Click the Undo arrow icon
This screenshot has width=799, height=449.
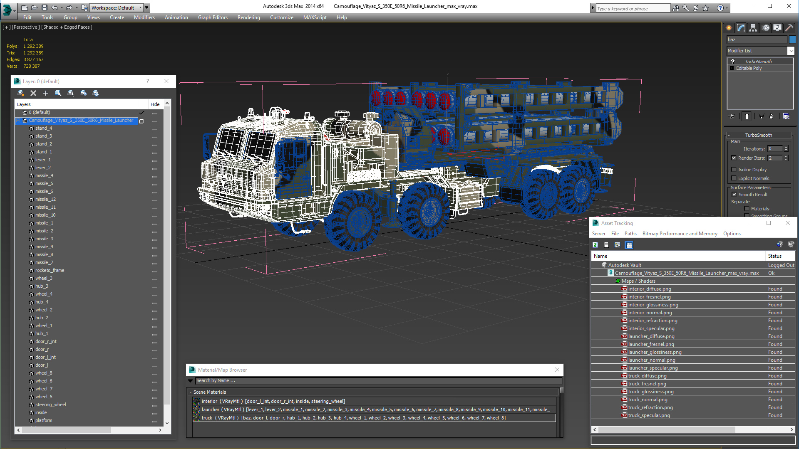(55, 7)
